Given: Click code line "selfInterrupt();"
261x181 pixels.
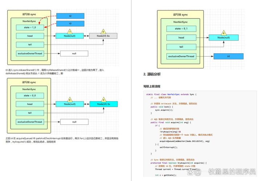Looking at the screenshot, I should pyautogui.click(x=169, y=147).
